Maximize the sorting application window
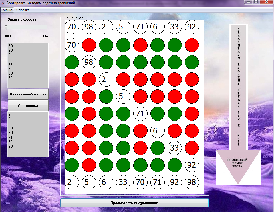This screenshot has width=274, height=212. [x=256, y=2]
